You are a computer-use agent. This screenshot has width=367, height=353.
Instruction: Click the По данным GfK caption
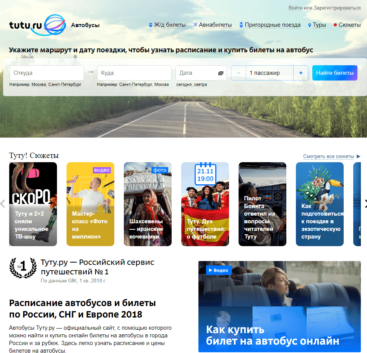tap(73, 280)
